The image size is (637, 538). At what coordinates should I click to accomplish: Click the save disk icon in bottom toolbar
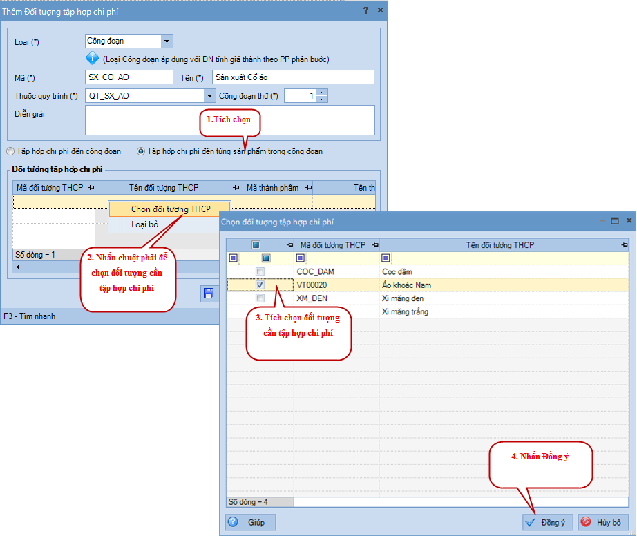point(208,294)
